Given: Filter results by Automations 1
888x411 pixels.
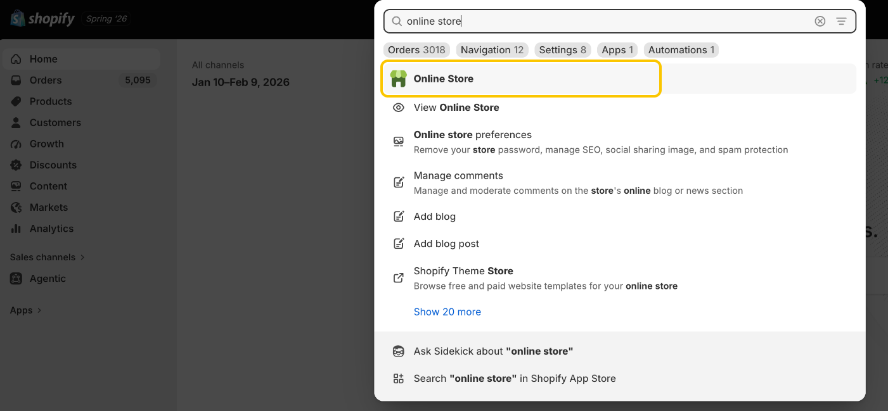Looking at the screenshot, I should tap(681, 50).
